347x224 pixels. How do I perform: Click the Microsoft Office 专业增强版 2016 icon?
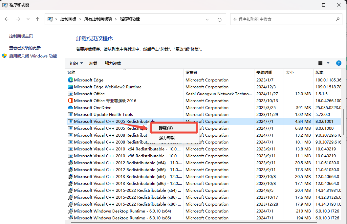(x=70, y=101)
